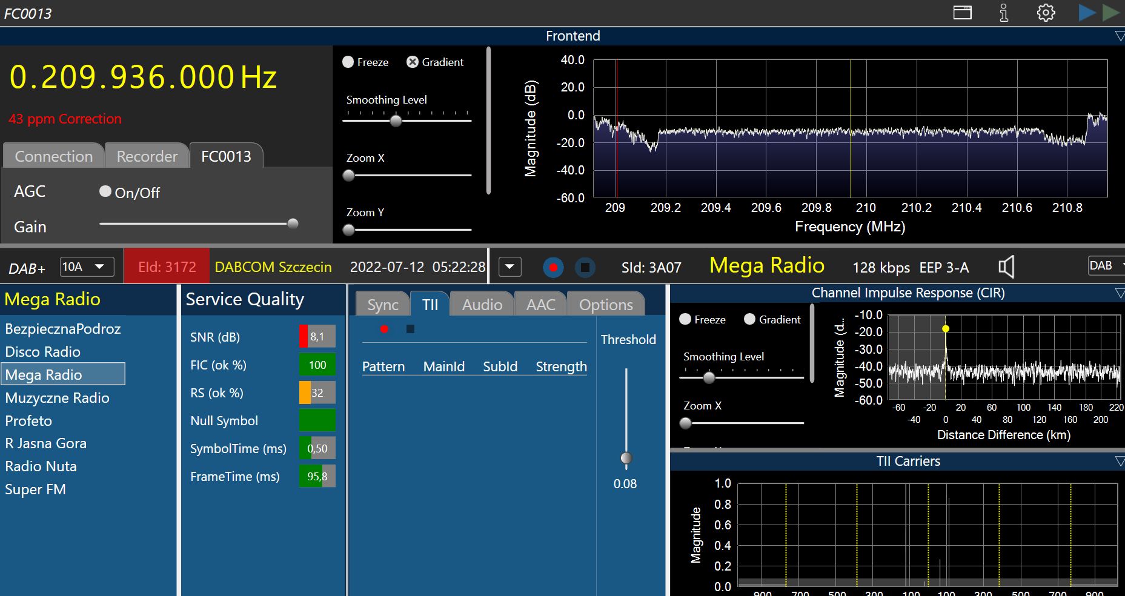
Task: Collapse the TII Carriers panel
Action: click(1119, 462)
